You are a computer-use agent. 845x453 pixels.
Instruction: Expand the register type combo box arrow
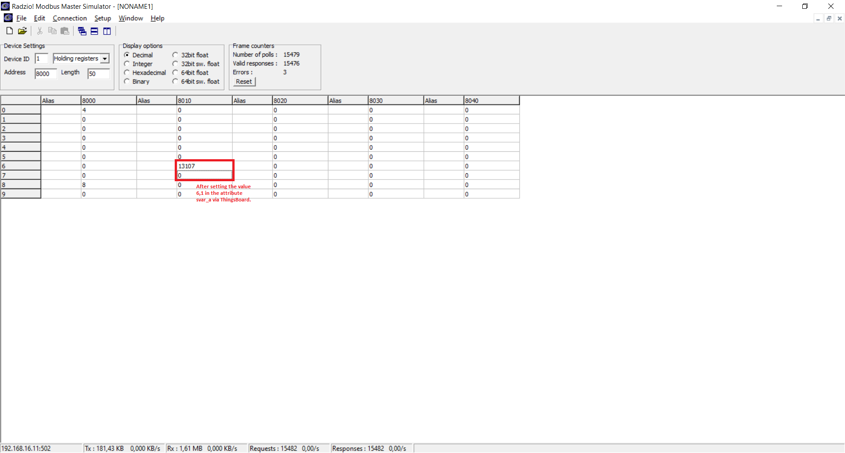pos(105,58)
